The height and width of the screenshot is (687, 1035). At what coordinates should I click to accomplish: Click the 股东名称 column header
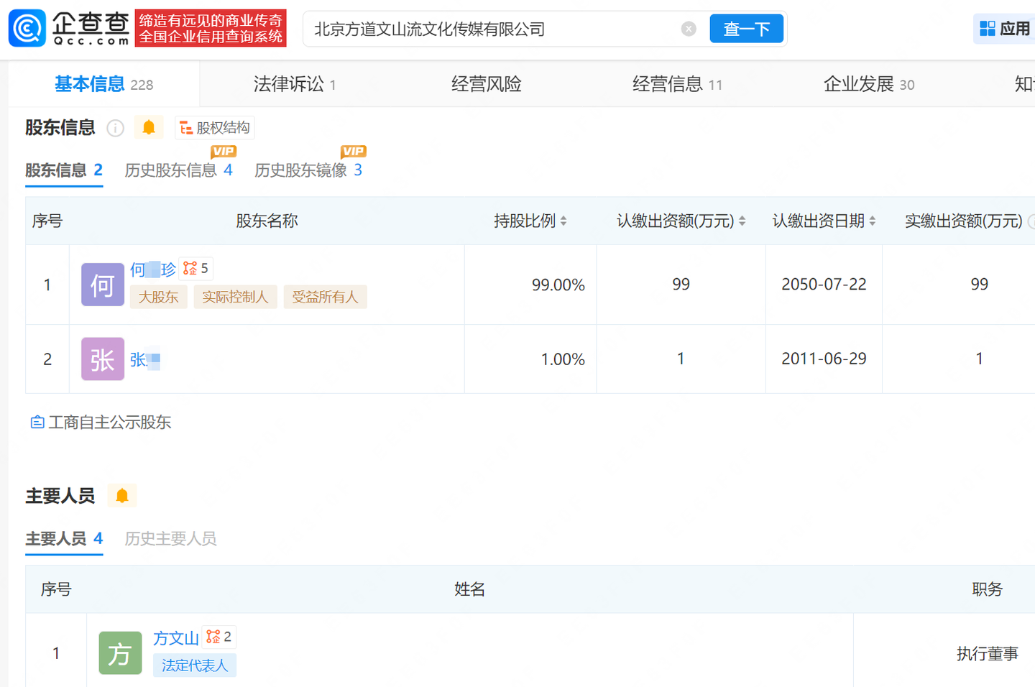pyautogui.click(x=267, y=221)
